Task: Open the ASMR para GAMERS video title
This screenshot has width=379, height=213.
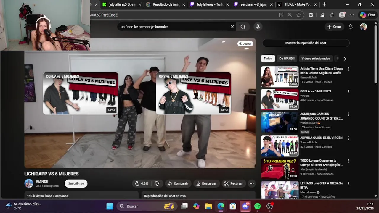Action: [322, 116]
